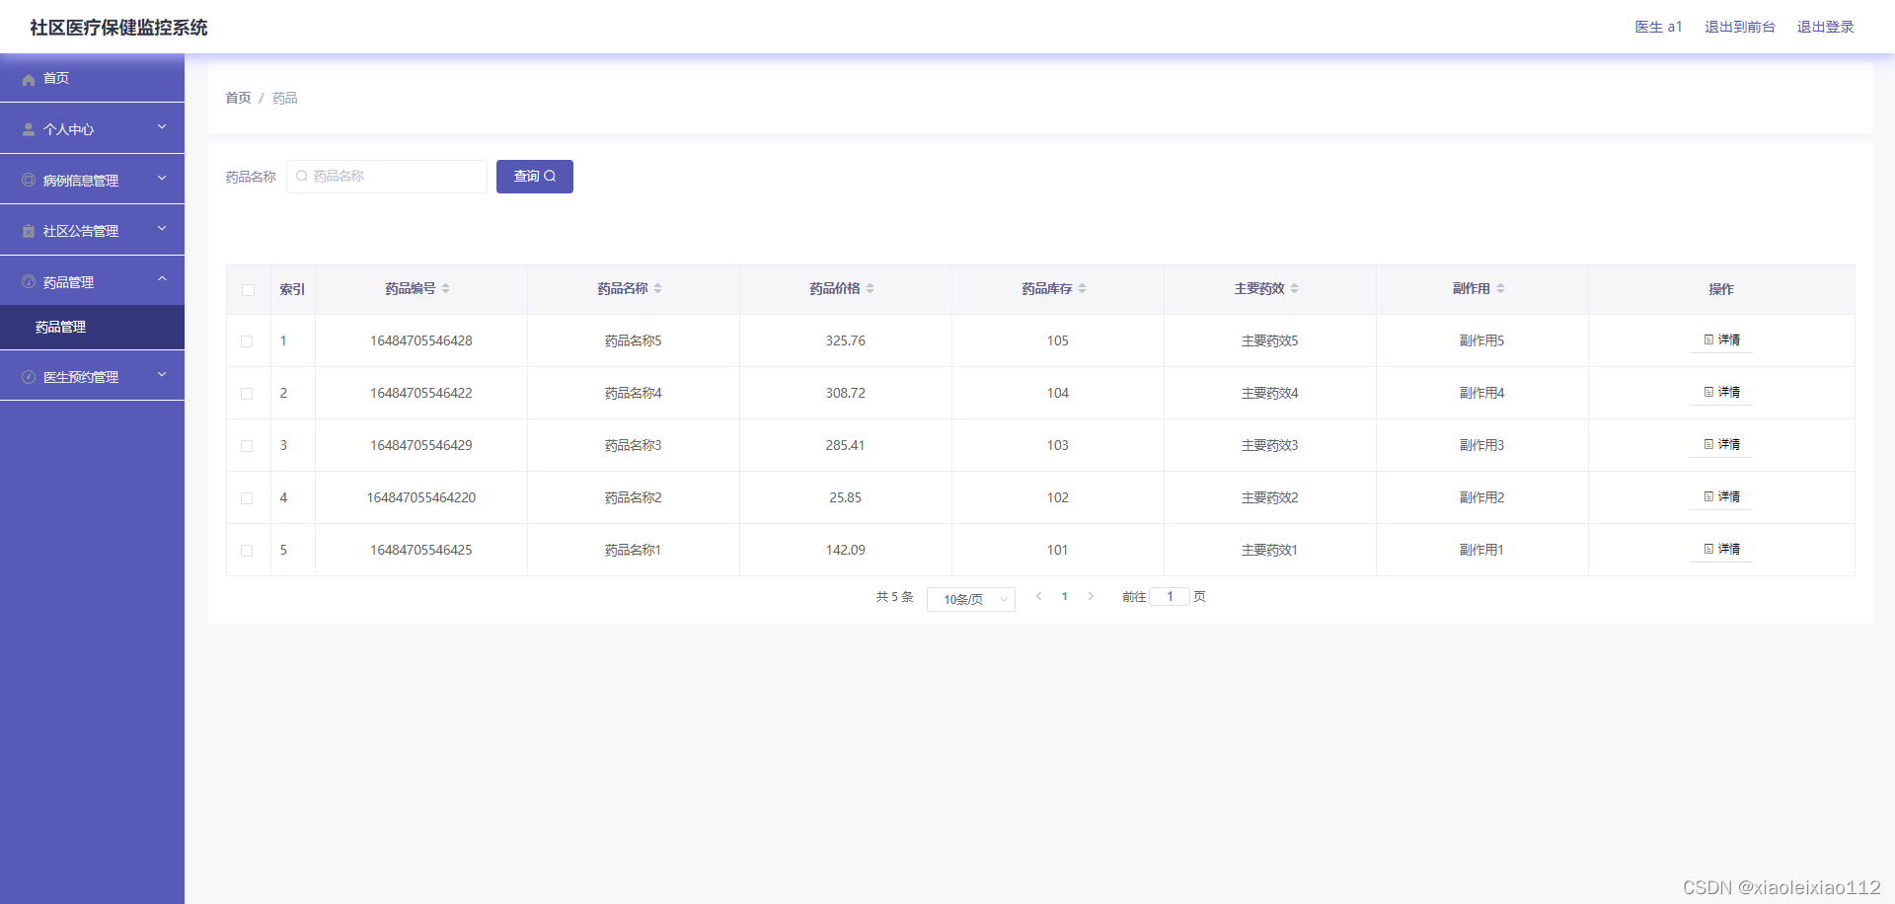Check the row for 药品名称1
Viewport: 1895px width, 904px height.
(247, 551)
